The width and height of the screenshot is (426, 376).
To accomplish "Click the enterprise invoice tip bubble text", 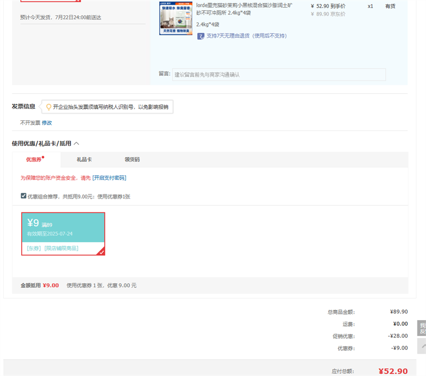I will (x=110, y=107).
